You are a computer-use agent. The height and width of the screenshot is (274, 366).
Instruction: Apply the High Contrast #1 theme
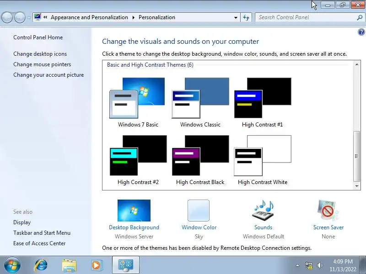(x=262, y=102)
